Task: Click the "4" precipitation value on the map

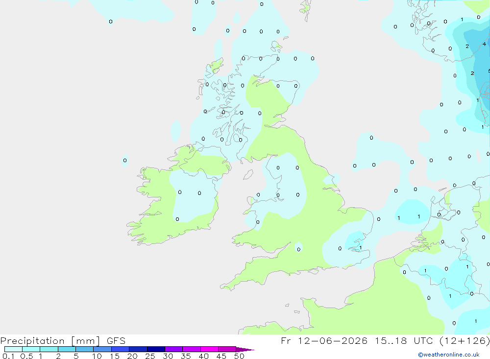Action: (x=484, y=44)
